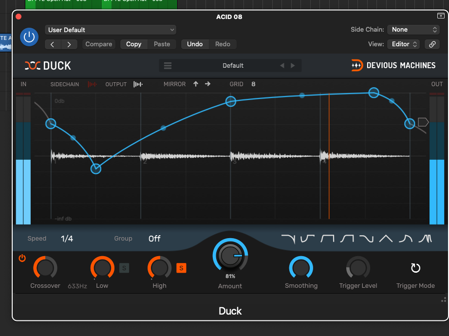Click the High band knob
The image size is (449, 336).
tap(160, 268)
